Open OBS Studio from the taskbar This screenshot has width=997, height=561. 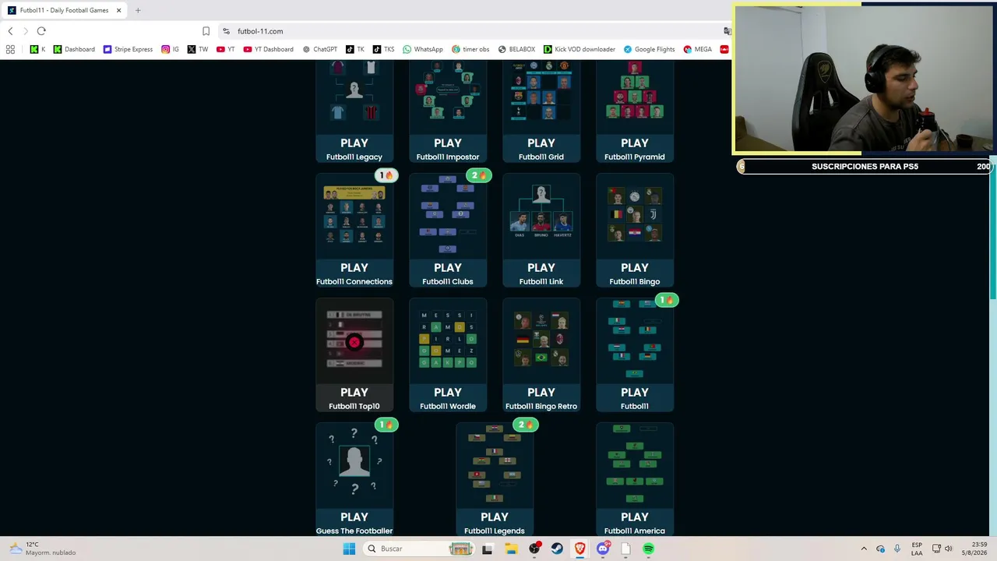coord(534,549)
